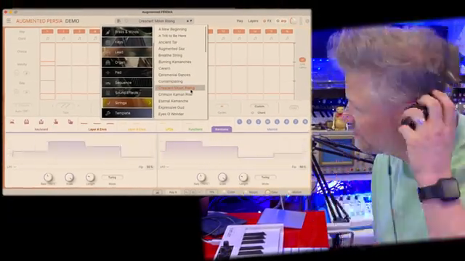The image size is (465, 261).
Task: Open the right random Tuning mode dropdown
Action: (265, 177)
